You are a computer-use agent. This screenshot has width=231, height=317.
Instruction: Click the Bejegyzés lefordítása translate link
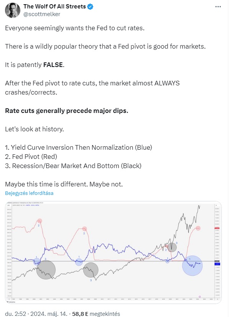point(29,193)
